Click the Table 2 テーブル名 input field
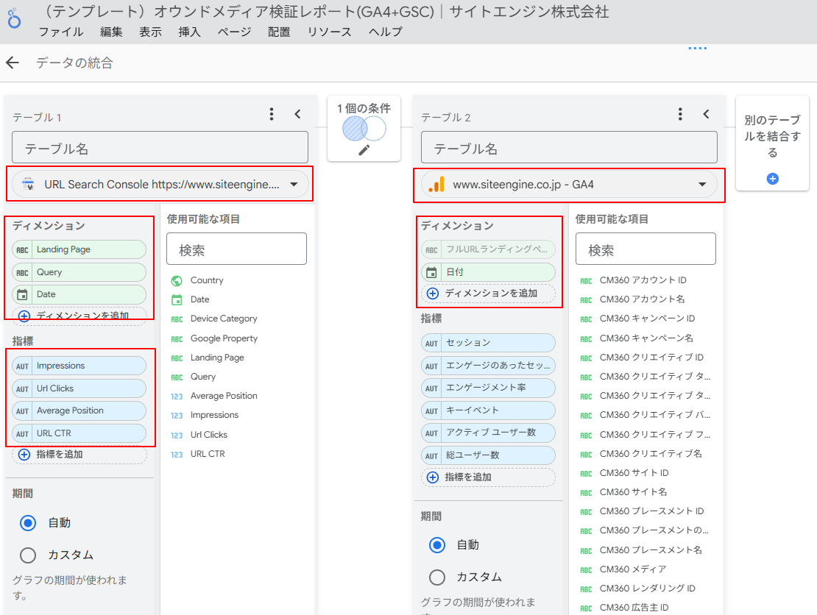 coord(569,147)
